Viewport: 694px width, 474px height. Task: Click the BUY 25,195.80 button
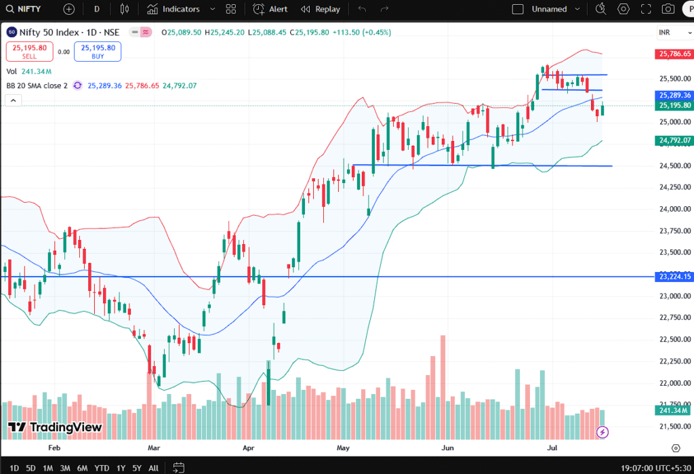(x=98, y=52)
